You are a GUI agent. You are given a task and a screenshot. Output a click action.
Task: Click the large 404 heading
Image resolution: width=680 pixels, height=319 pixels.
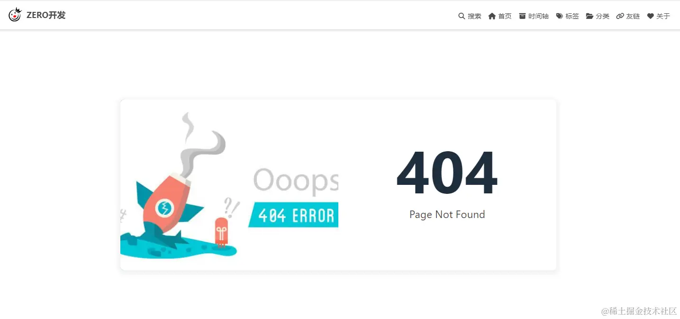coord(447,173)
